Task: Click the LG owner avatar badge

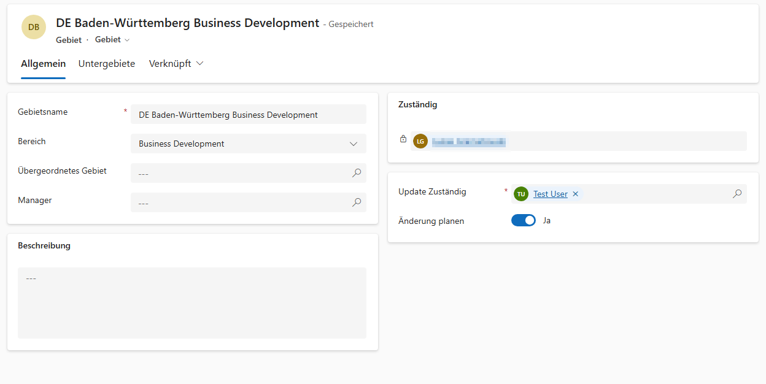Action: pos(420,141)
